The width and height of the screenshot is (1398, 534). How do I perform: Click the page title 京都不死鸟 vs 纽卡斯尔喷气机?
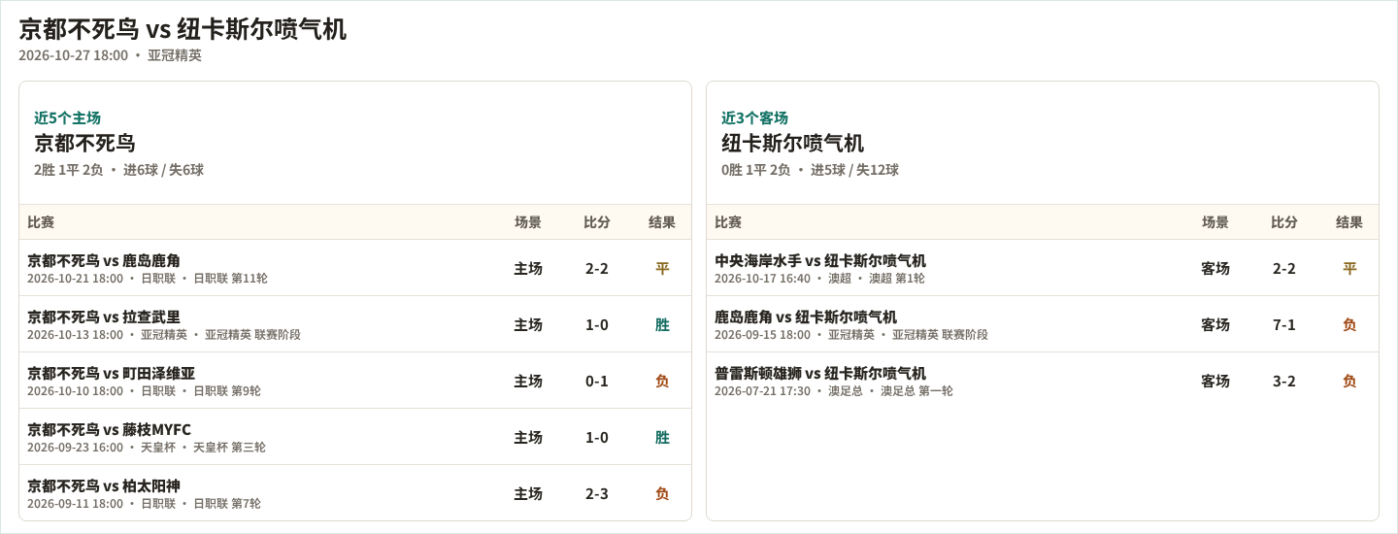tap(183, 29)
